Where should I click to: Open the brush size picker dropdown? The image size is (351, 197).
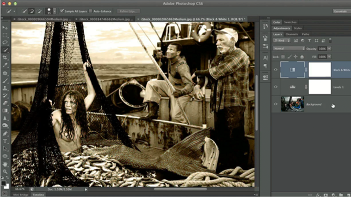55,11
